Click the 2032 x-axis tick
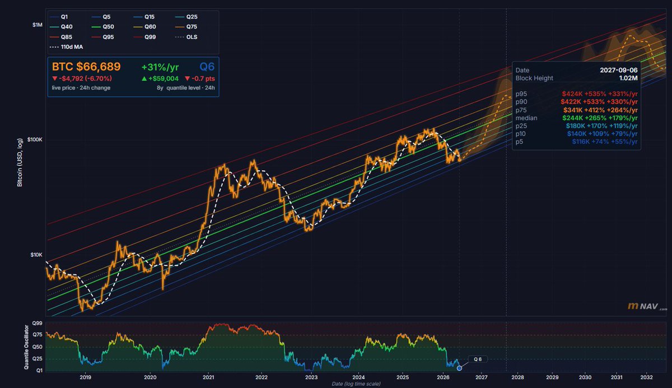Image resolution: width=672 pixels, height=388 pixels. coord(646,378)
